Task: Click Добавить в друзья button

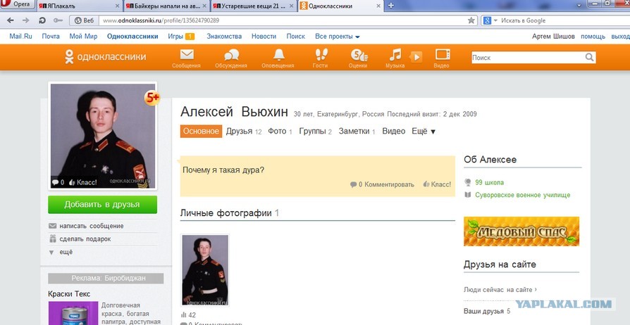Action: [x=102, y=205]
